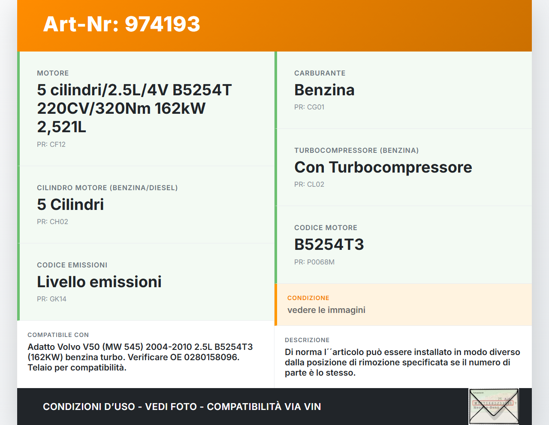
Task: Select the B5254T3 engine code
Action: point(329,245)
